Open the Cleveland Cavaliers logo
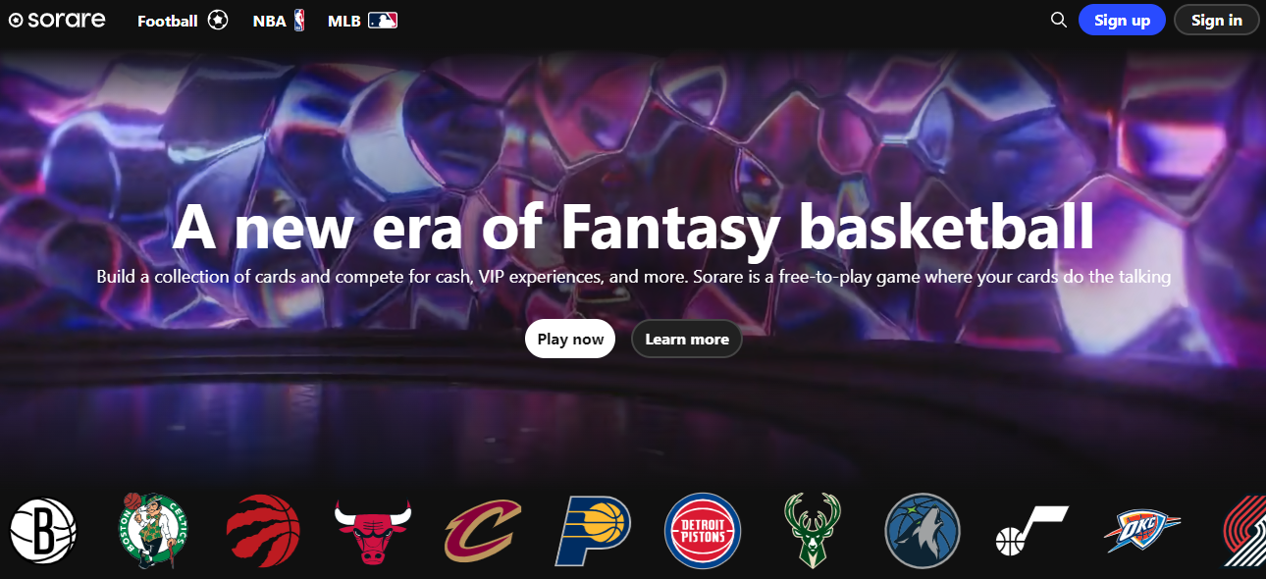This screenshot has width=1266, height=579. click(483, 531)
